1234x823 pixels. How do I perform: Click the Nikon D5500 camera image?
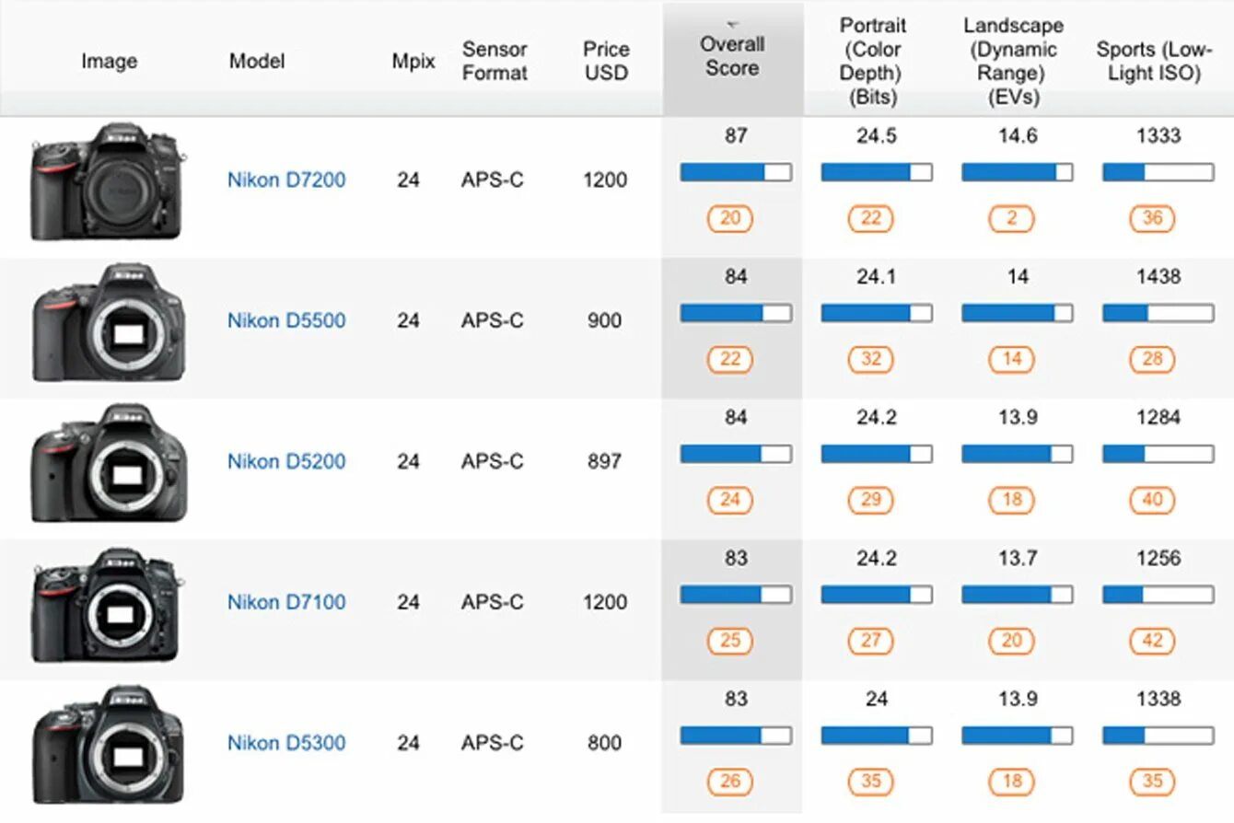pos(108,322)
